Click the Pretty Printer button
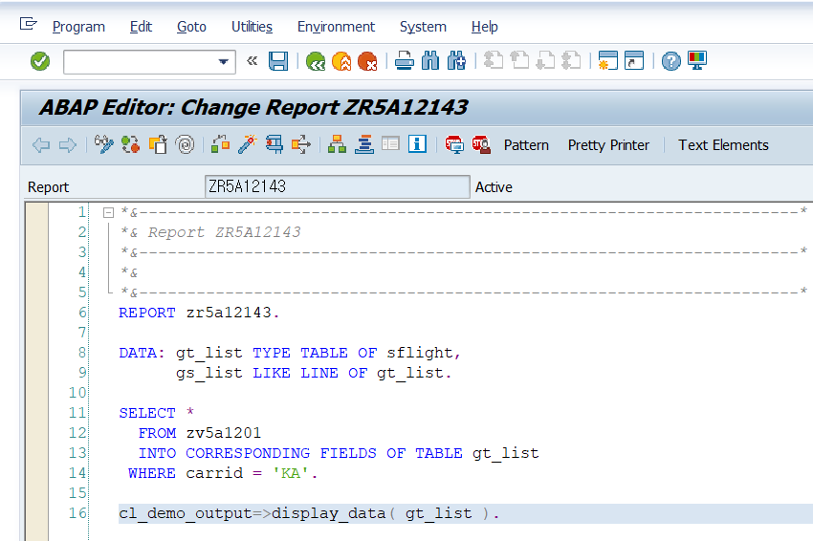This screenshot has width=813, height=541. (x=608, y=145)
